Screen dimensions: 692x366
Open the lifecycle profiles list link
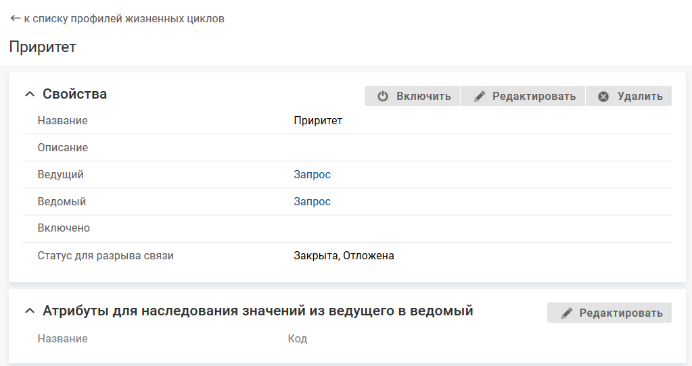pyautogui.click(x=124, y=19)
